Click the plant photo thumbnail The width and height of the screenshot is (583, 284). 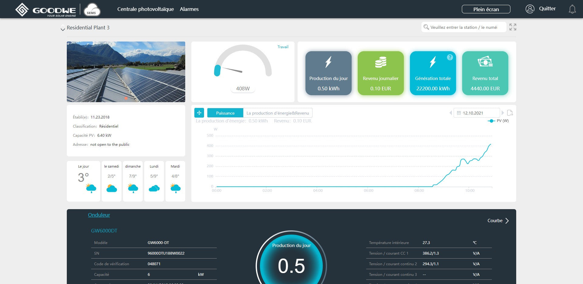pyautogui.click(x=126, y=72)
